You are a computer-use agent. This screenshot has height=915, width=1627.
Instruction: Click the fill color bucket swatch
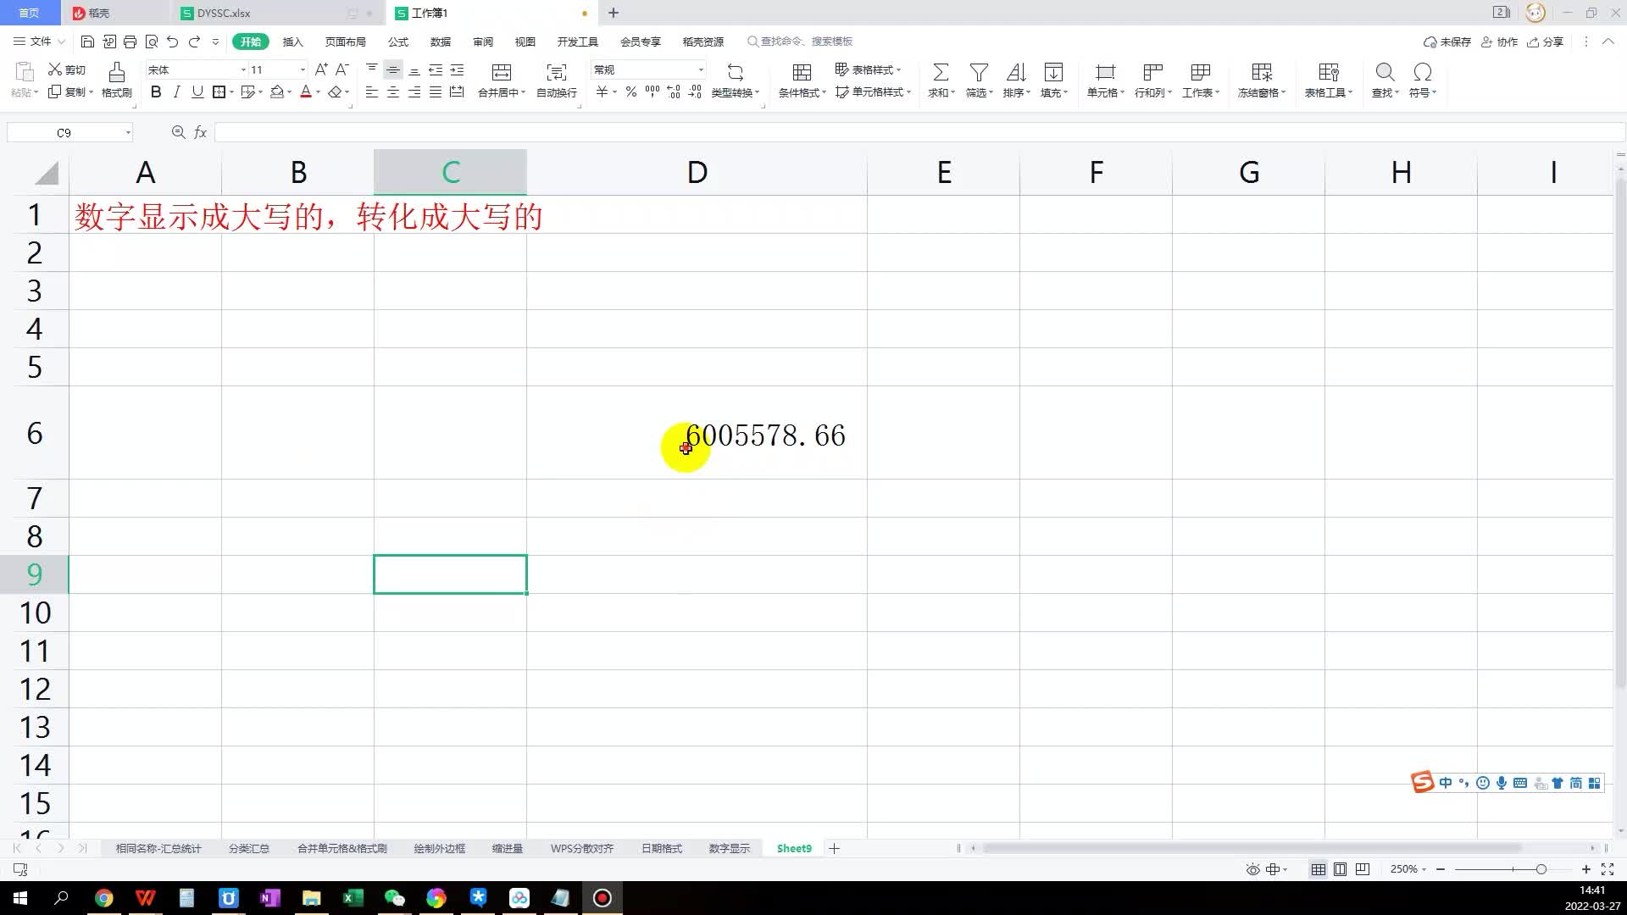[x=277, y=91]
